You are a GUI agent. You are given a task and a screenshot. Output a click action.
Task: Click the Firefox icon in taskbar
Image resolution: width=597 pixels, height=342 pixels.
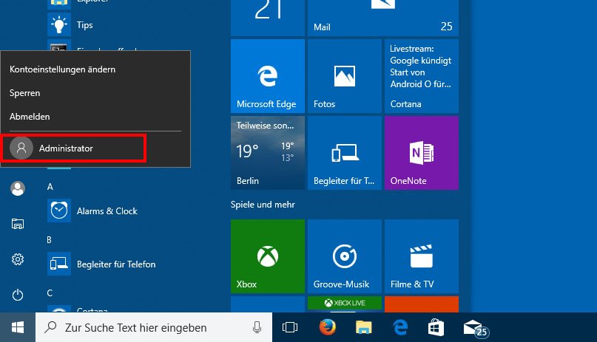328,327
